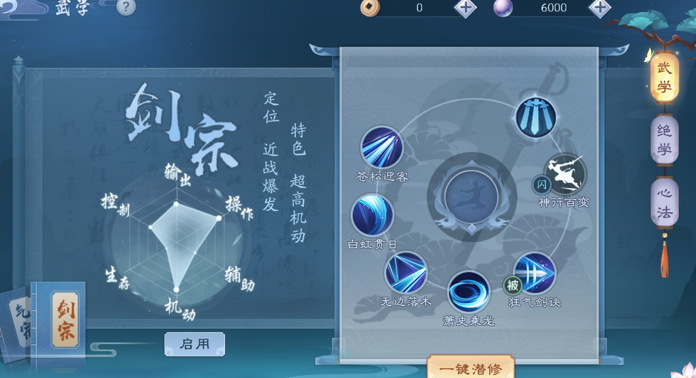Switch to the 绝学 lantern tab
Screen dimensions: 696x378
click(664, 141)
